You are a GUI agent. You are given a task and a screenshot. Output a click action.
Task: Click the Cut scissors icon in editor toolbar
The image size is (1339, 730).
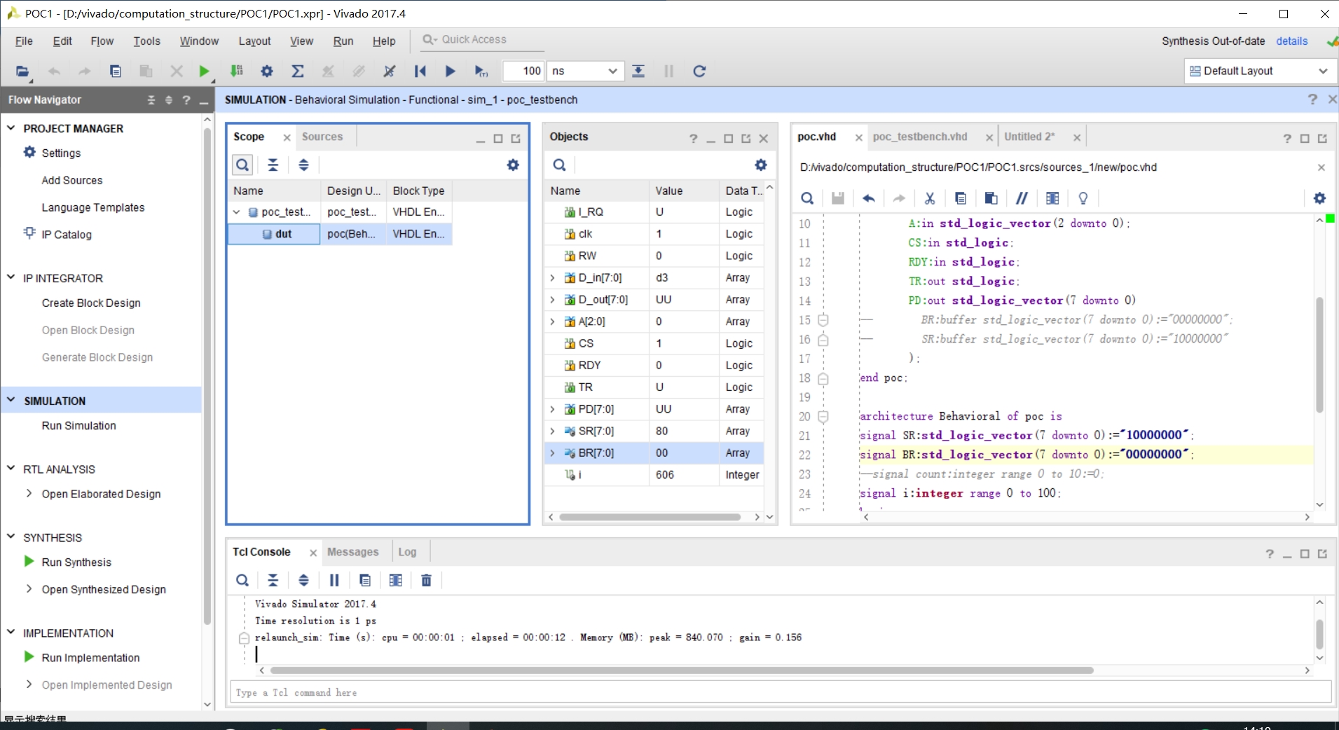coord(930,198)
